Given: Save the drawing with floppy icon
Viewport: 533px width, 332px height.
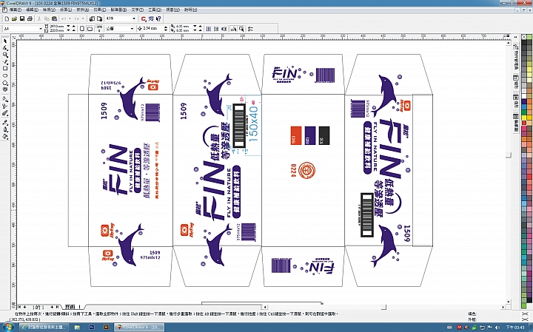Looking at the screenshot, I should [22, 18].
